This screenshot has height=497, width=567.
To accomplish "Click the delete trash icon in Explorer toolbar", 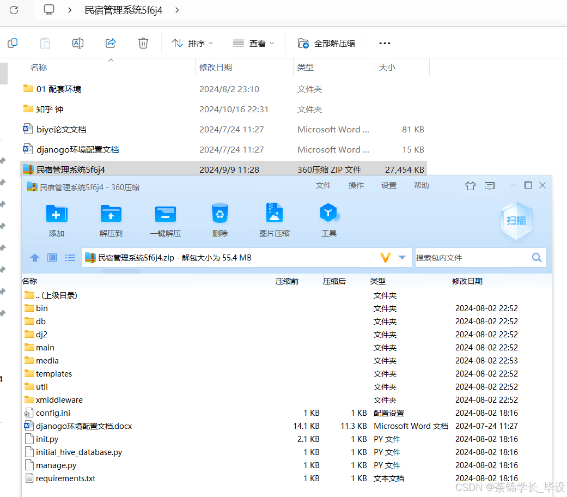I will 143,43.
